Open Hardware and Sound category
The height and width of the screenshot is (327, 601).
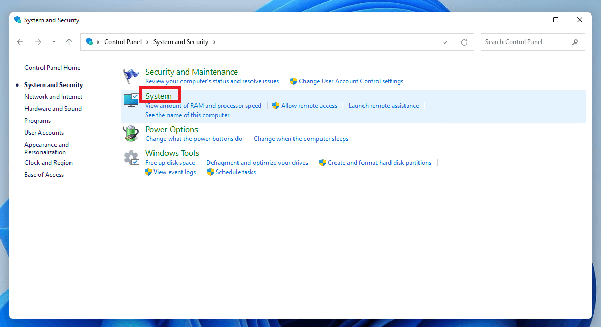click(x=53, y=109)
